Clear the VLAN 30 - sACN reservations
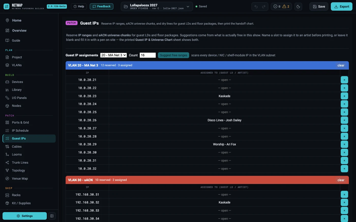Screen dimensions: 356x222 coord(341,180)
